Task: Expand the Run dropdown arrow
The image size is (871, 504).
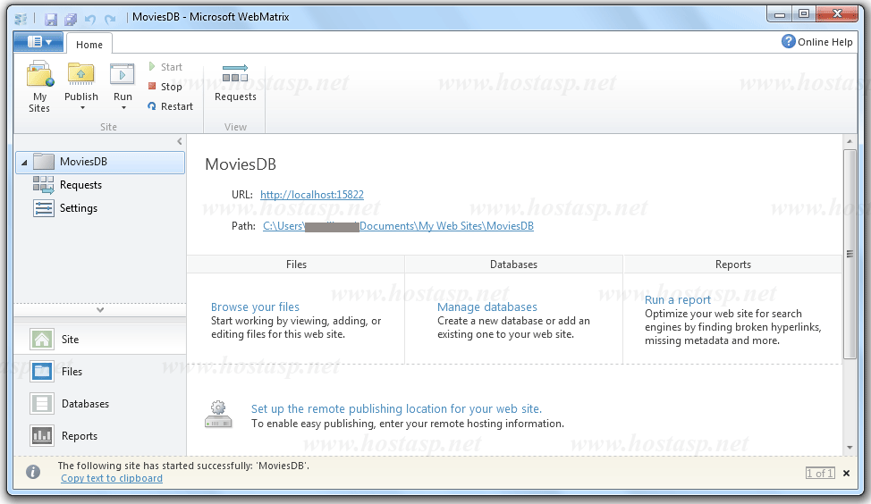Action: click(x=123, y=108)
